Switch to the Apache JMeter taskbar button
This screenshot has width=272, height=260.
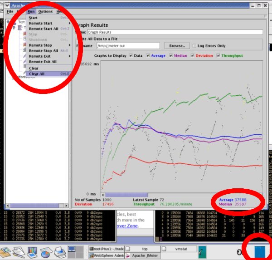click(143, 255)
